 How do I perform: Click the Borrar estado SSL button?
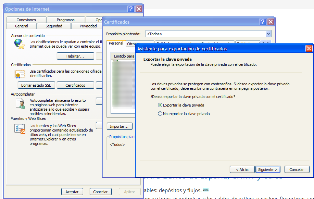pyautogui.click(x=36, y=85)
